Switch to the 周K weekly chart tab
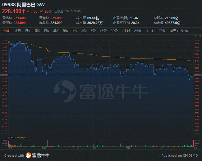202x161 pixels. 37,31
